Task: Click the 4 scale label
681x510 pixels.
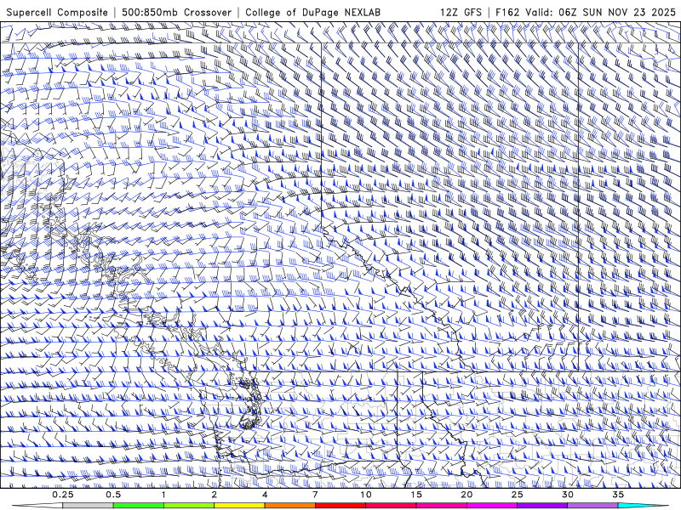Action: (265, 495)
